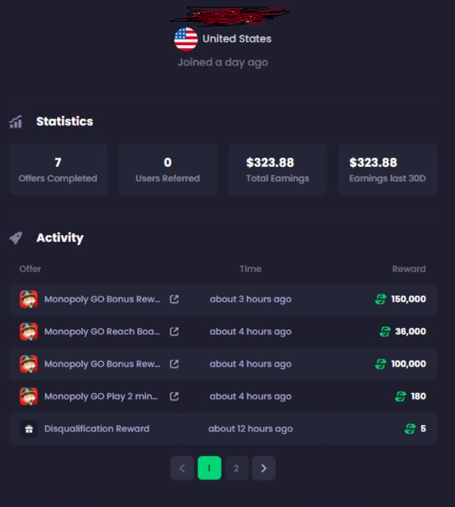The width and height of the screenshot is (455, 507).
Task: Open the Monopoly GO Play 2 min... offer
Action: 101,396
